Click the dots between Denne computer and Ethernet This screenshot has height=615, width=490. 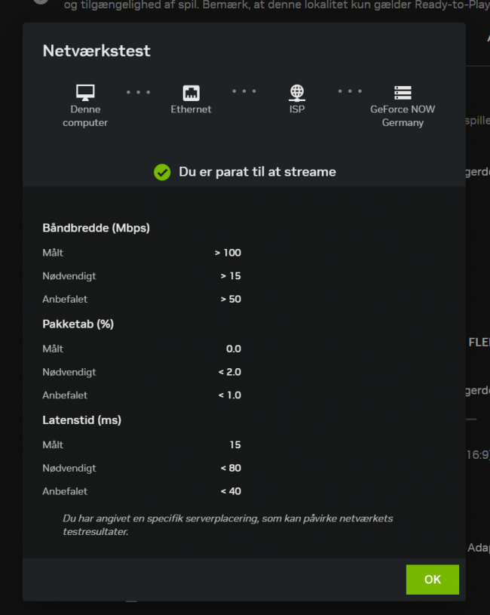tap(138, 91)
